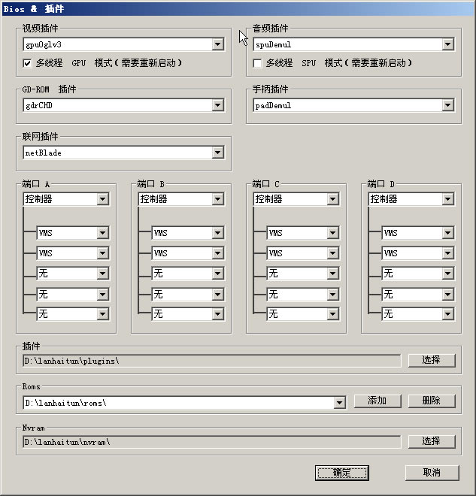Open the 端口 A 控制器 dropdown
The width and height of the screenshot is (476, 496).
tap(103, 199)
